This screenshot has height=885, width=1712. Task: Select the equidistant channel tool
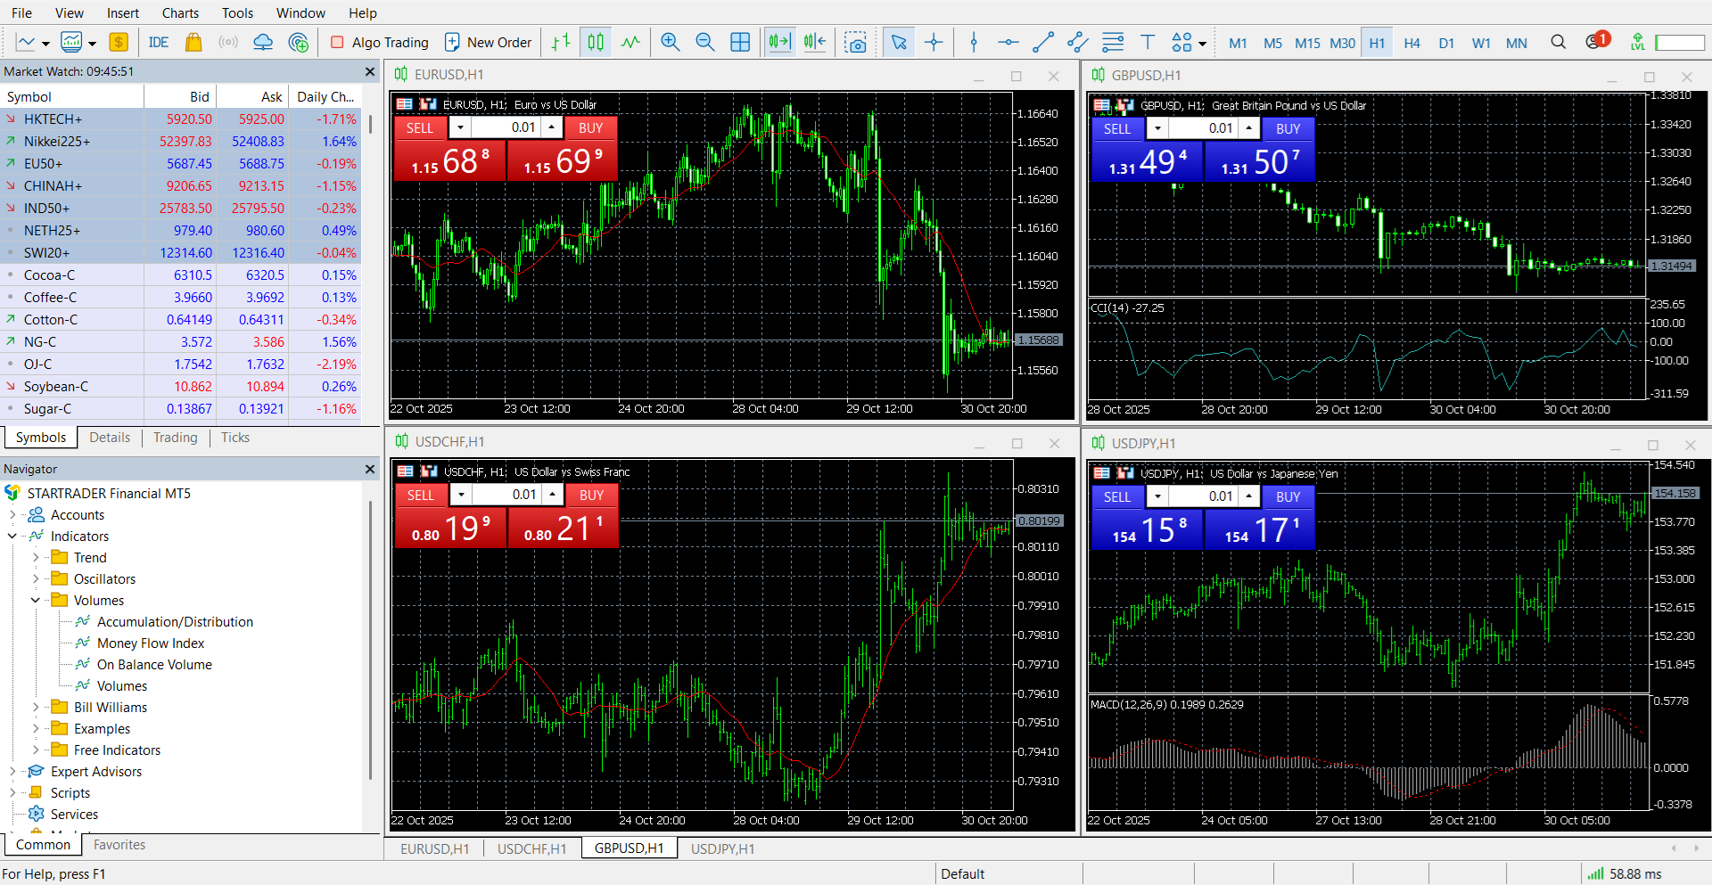click(x=1078, y=42)
